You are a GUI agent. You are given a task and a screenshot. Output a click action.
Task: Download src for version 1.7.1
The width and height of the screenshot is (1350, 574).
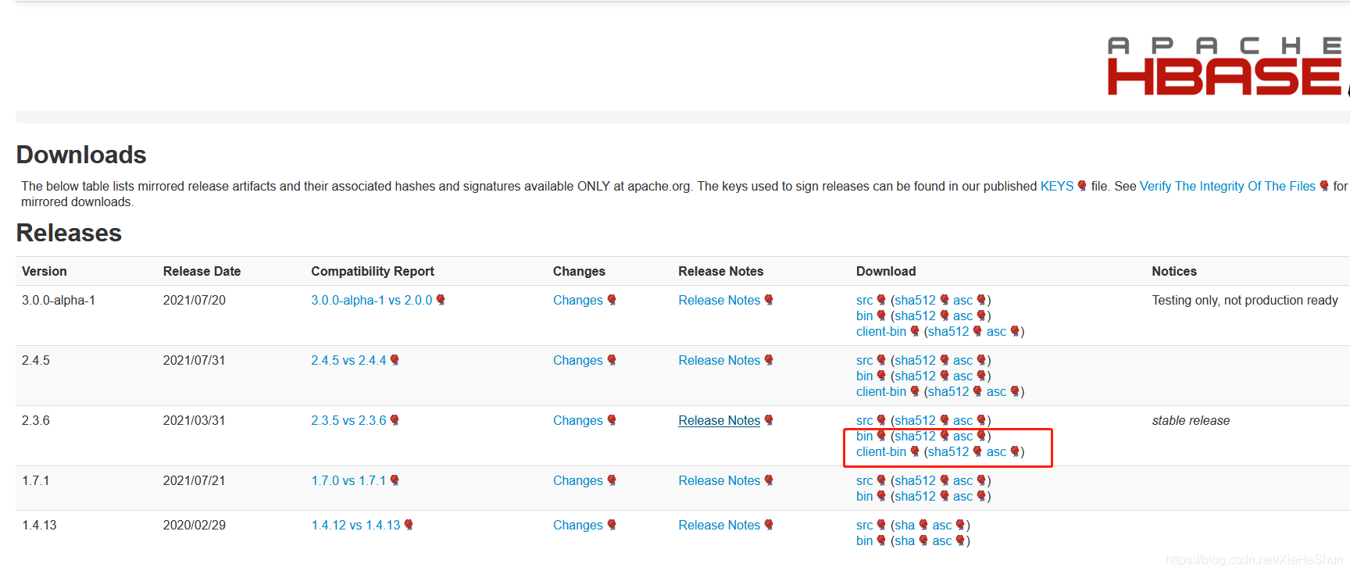864,480
